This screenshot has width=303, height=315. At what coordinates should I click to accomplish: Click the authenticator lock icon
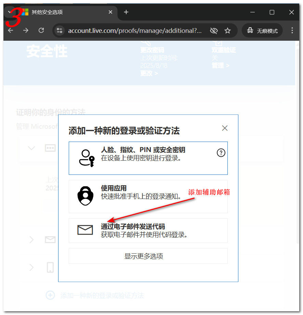click(x=85, y=196)
